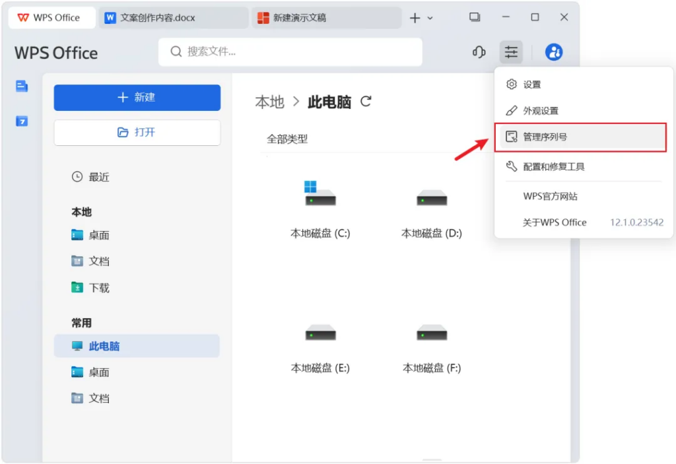The height and width of the screenshot is (464, 676).
Task: Click the 搜索文件 search box
Action: (x=290, y=51)
